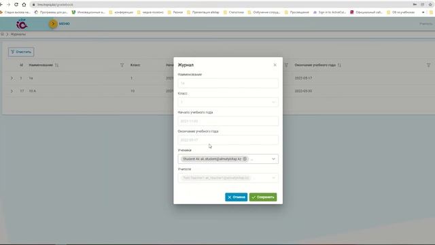Open the 'Класс' dropdown in dialog

coord(228,102)
